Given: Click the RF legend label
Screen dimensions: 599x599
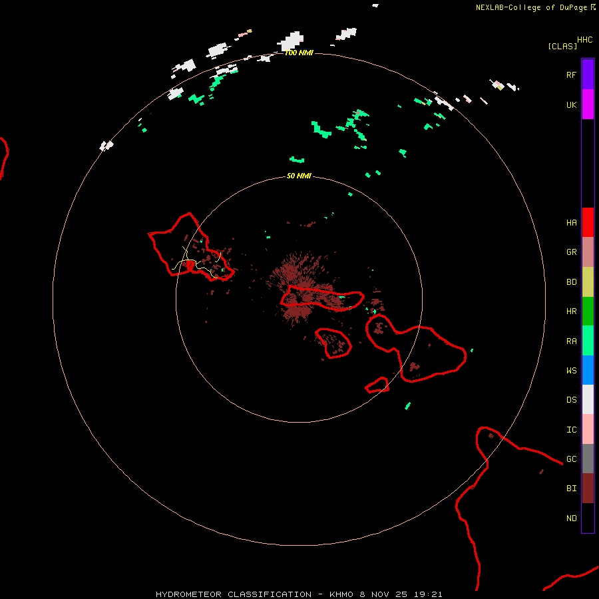Looking at the screenshot, I should tap(571, 75).
